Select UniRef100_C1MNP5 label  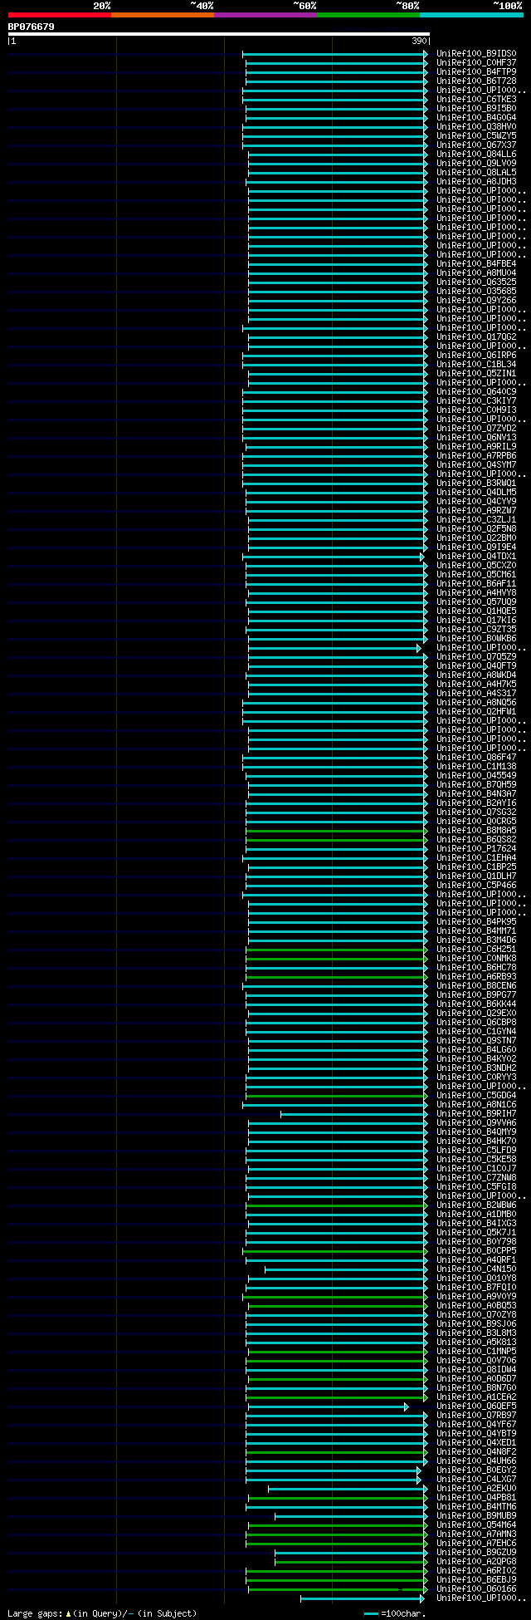pyautogui.click(x=476, y=1351)
